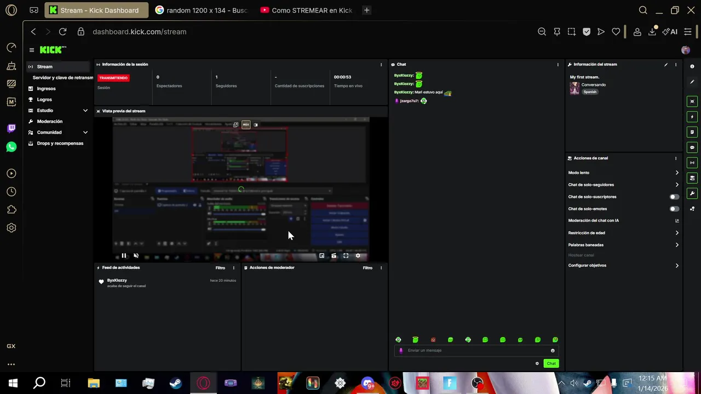Click ByxKlozzy in activity feed

click(117, 280)
